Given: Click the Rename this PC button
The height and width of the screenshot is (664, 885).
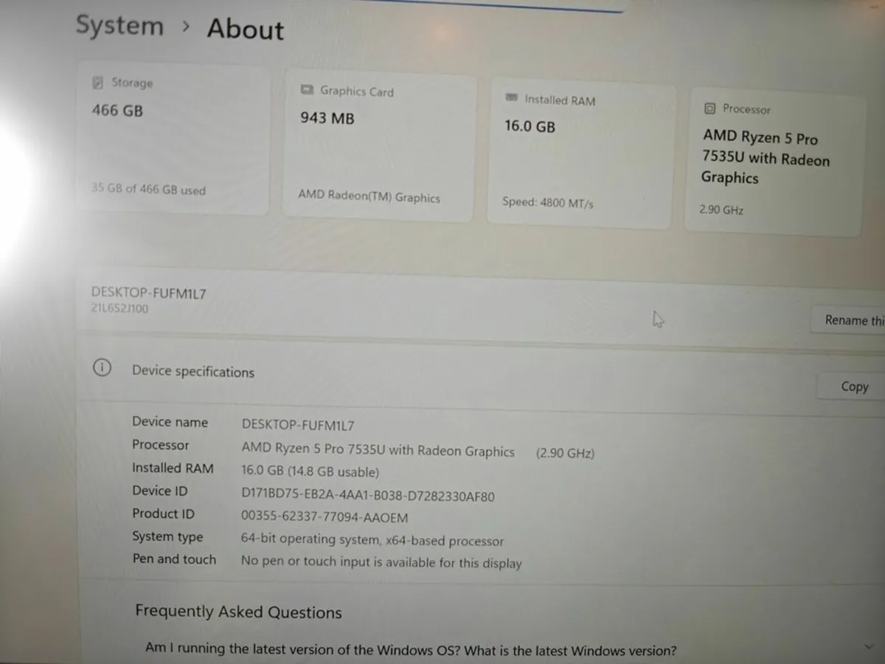Looking at the screenshot, I should coord(850,320).
